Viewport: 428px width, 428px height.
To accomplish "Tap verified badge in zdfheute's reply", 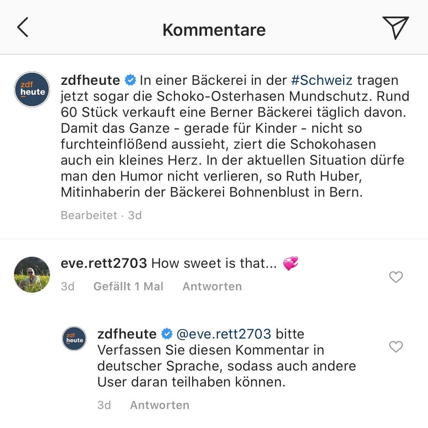I will pos(167,334).
